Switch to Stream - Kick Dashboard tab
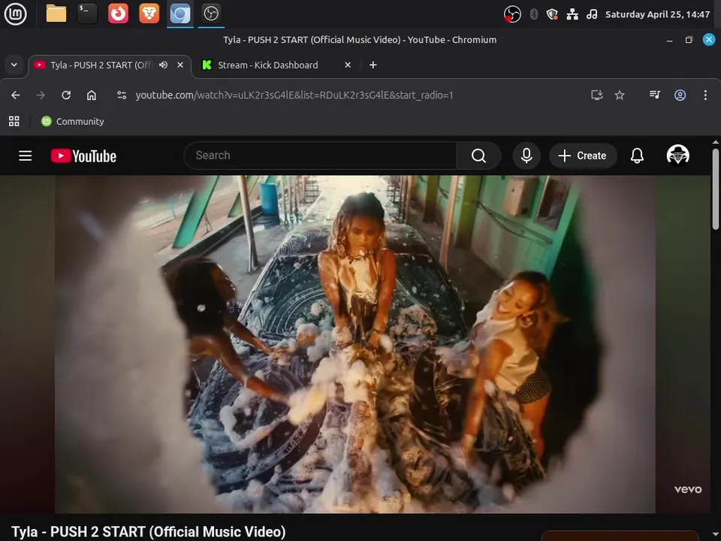 click(x=267, y=65)
